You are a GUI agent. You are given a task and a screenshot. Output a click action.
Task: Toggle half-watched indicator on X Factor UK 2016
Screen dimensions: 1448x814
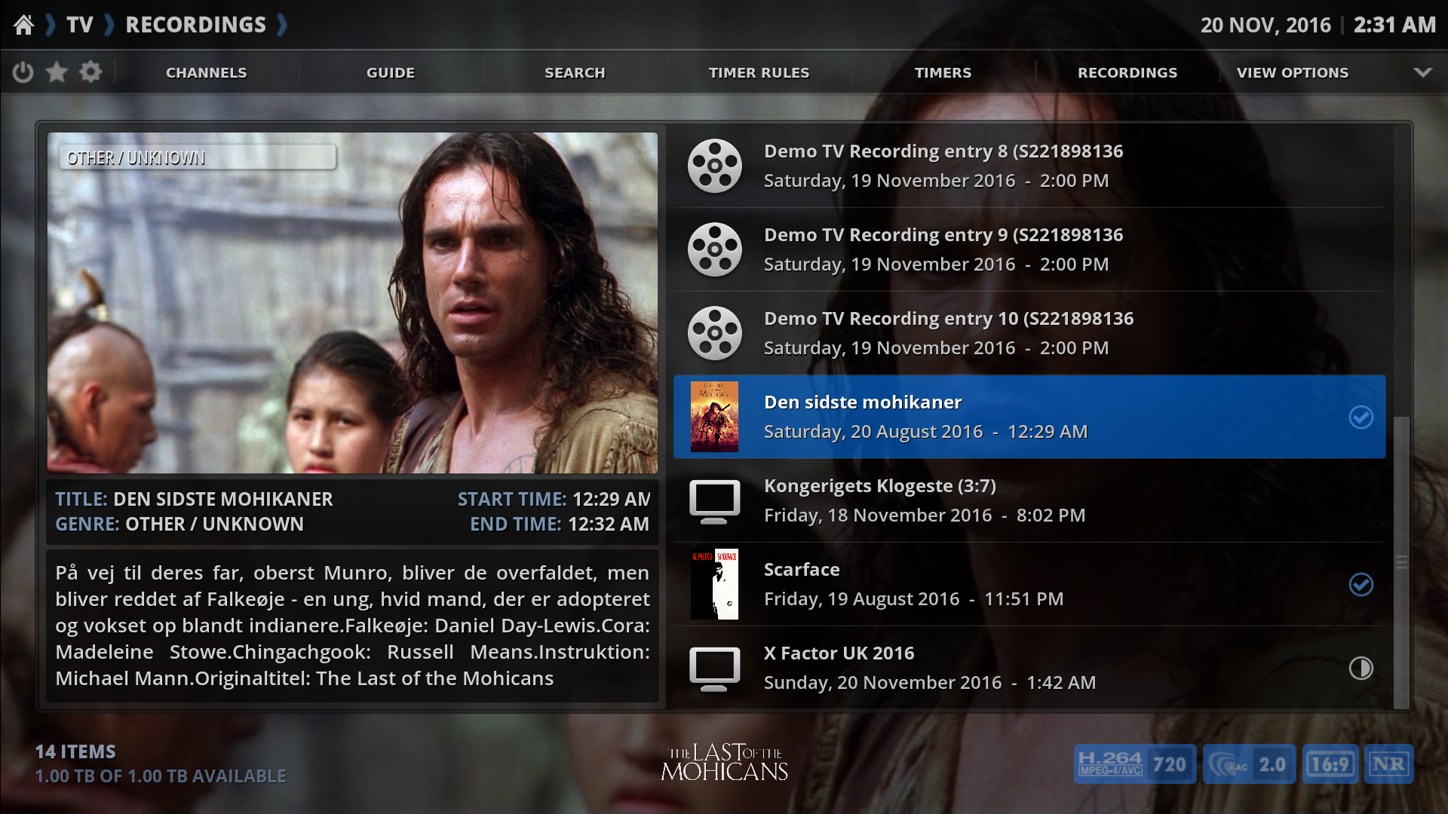1361,668
